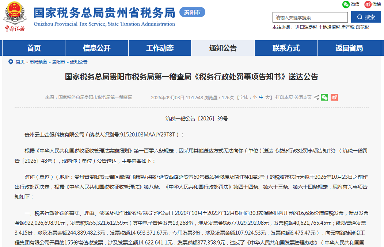
Task: Set font size to 中
Action: pos(261,97)
